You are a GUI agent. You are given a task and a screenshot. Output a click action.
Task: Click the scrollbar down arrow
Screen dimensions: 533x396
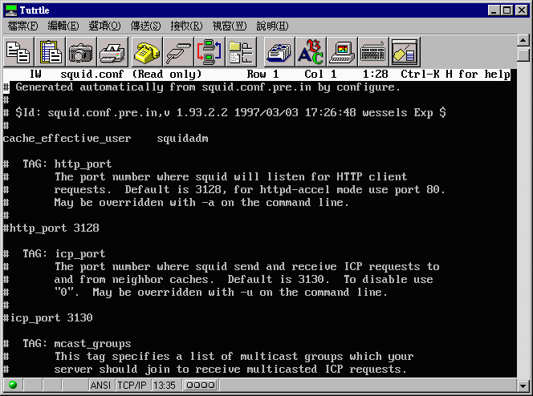[523, 372]
